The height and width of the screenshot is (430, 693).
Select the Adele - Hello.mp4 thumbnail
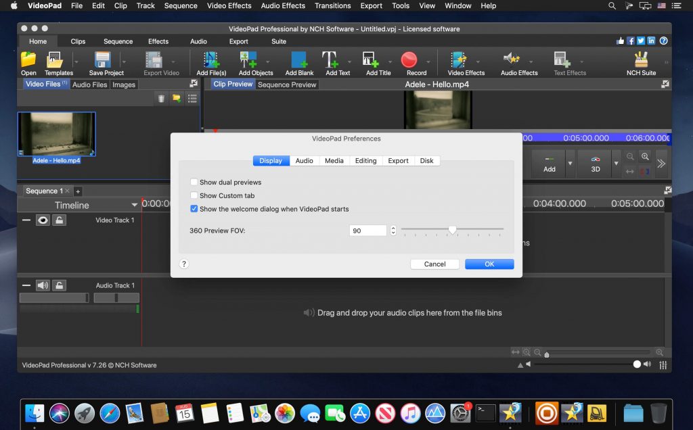pyautogui.click(x=57, y=133)
